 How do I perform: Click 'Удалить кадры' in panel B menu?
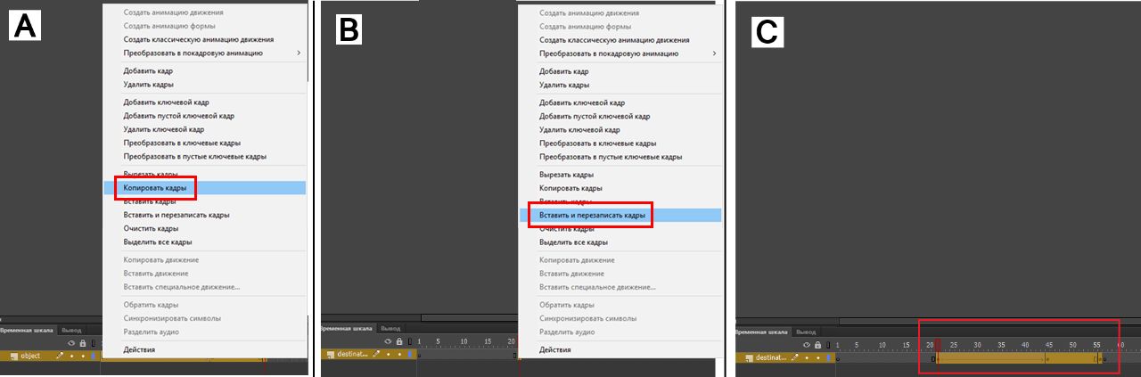(x=564, y=85)
